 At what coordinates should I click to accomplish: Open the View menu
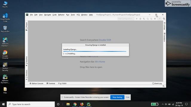point(41,15)
